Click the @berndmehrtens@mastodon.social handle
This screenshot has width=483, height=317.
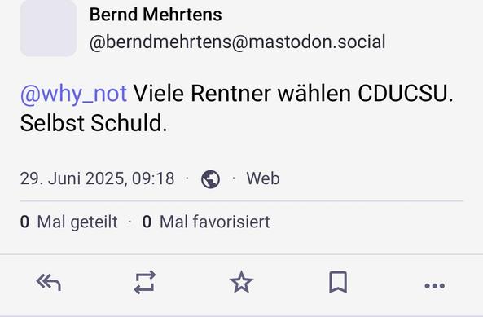(x=238, y=42)
